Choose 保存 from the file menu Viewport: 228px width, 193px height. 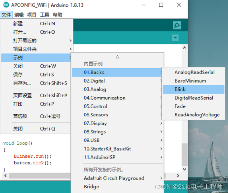[36, 74]
